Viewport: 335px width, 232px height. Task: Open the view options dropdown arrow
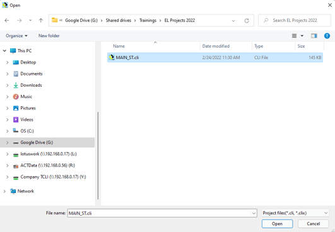[x=302, y=36]
